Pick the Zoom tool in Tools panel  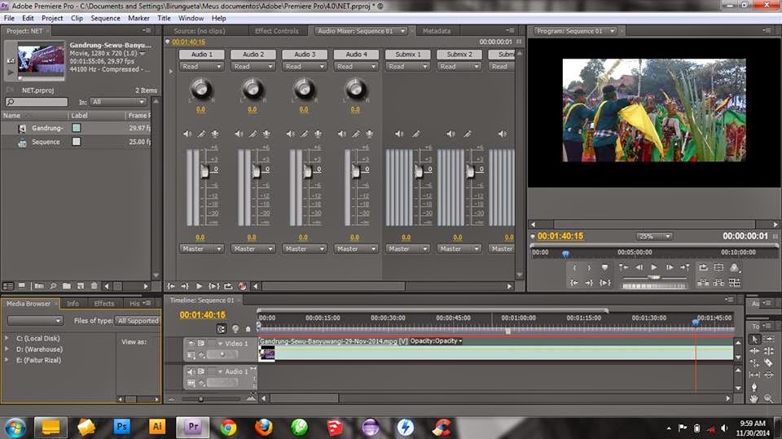pos(769,398)
